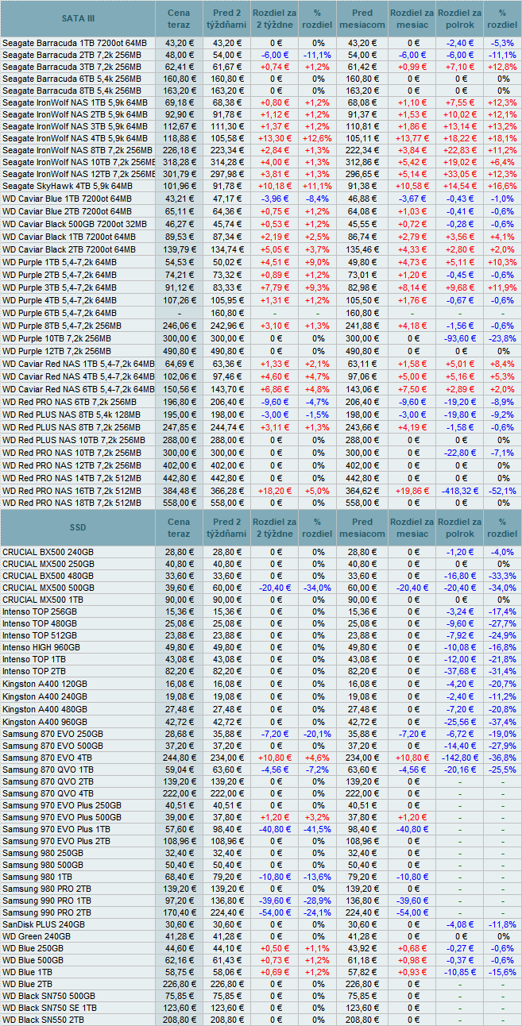Click 170,40 € price of Samsung 990 PRO 2TB
Screen dimensions: 522x1026
click(179, 913)
